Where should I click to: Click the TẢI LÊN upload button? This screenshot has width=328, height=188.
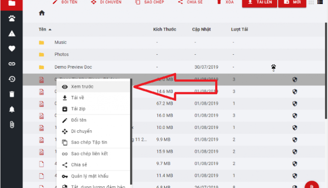point(260,3)
